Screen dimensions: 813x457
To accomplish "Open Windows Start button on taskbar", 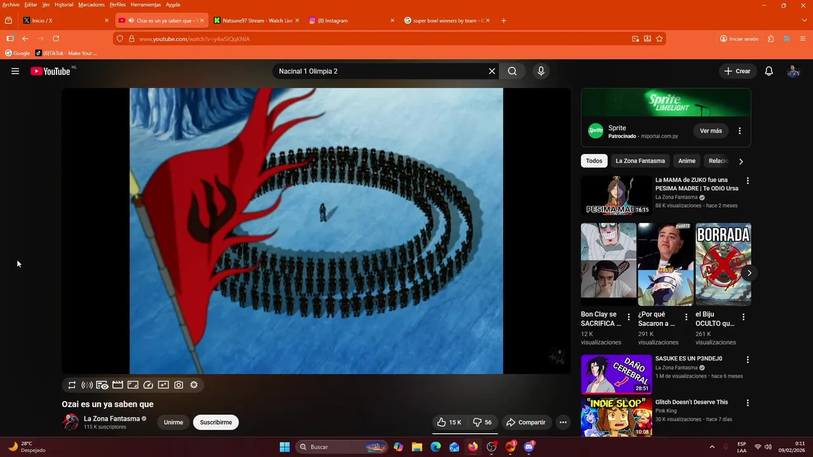I will (285, 447).
